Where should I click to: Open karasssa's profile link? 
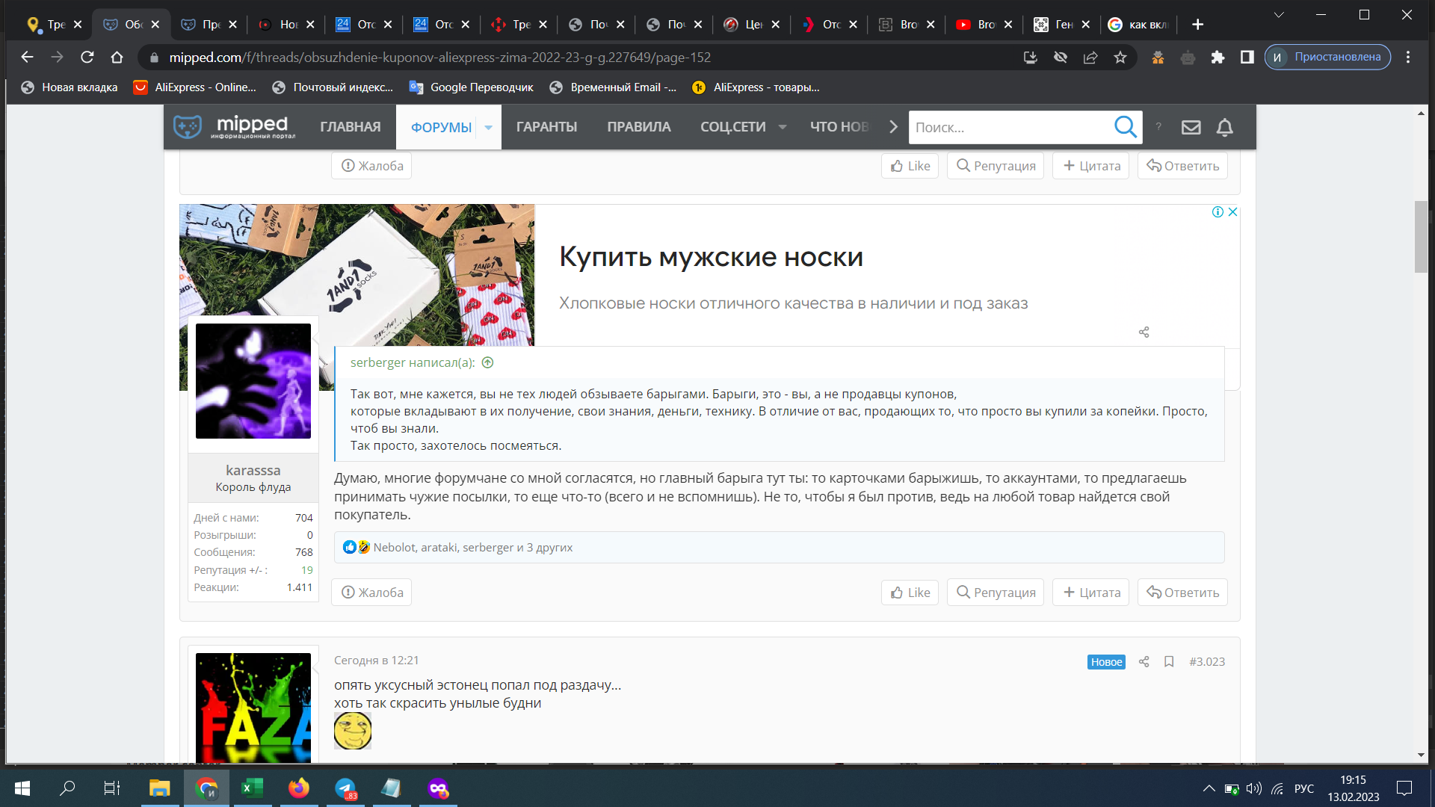pyautogui.click(x=253, y=470)
